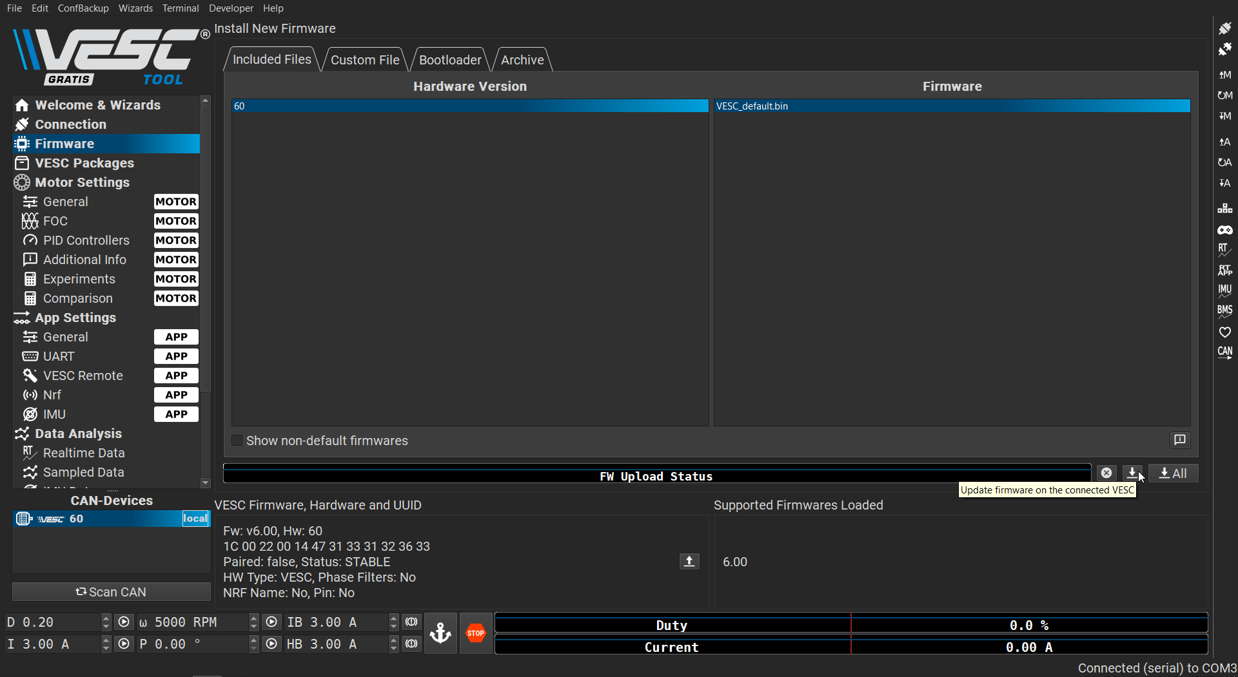Click the down-arrow M motor config icon
Viewport: 1238px width, 677px height.
pyautogui.click(x=1224, y=116)
